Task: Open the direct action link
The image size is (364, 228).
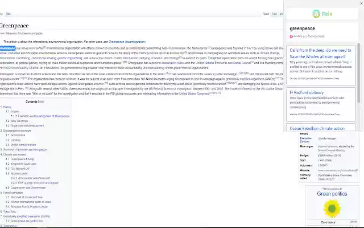Action: (130, 58)
